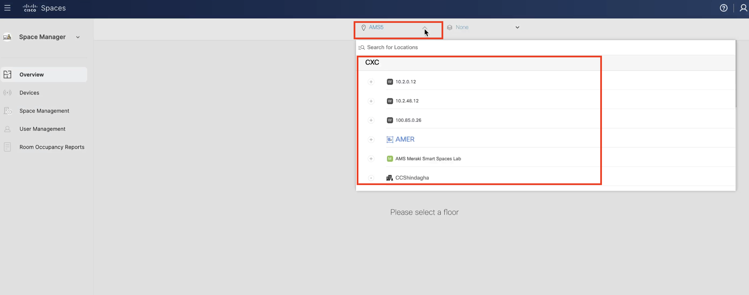Screen dimensions: 749x295
Task: Click the Space Management sidebar icon
Action: (8, 111)
